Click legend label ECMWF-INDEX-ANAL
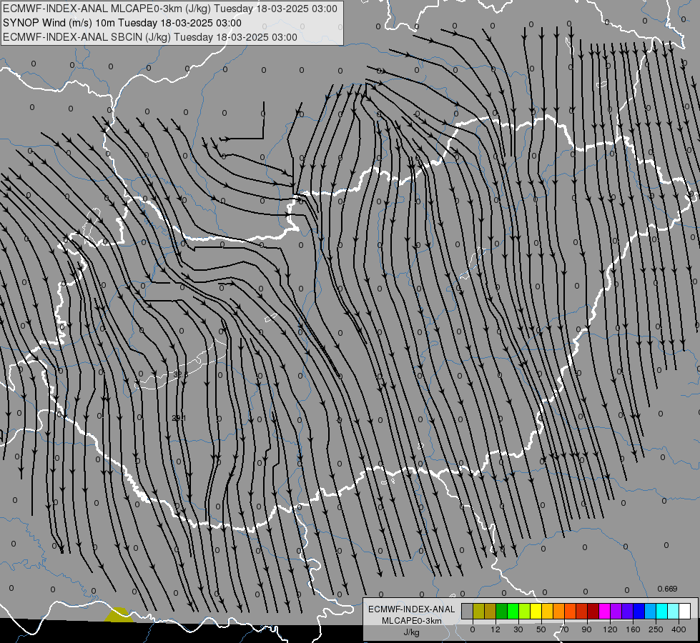Image resolution: width=700 pixels, height=643 pixels. (x=411, y=609)
